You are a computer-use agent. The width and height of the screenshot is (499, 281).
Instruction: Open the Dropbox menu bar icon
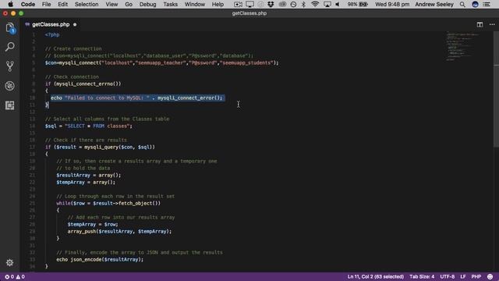(x=271, y=5)
